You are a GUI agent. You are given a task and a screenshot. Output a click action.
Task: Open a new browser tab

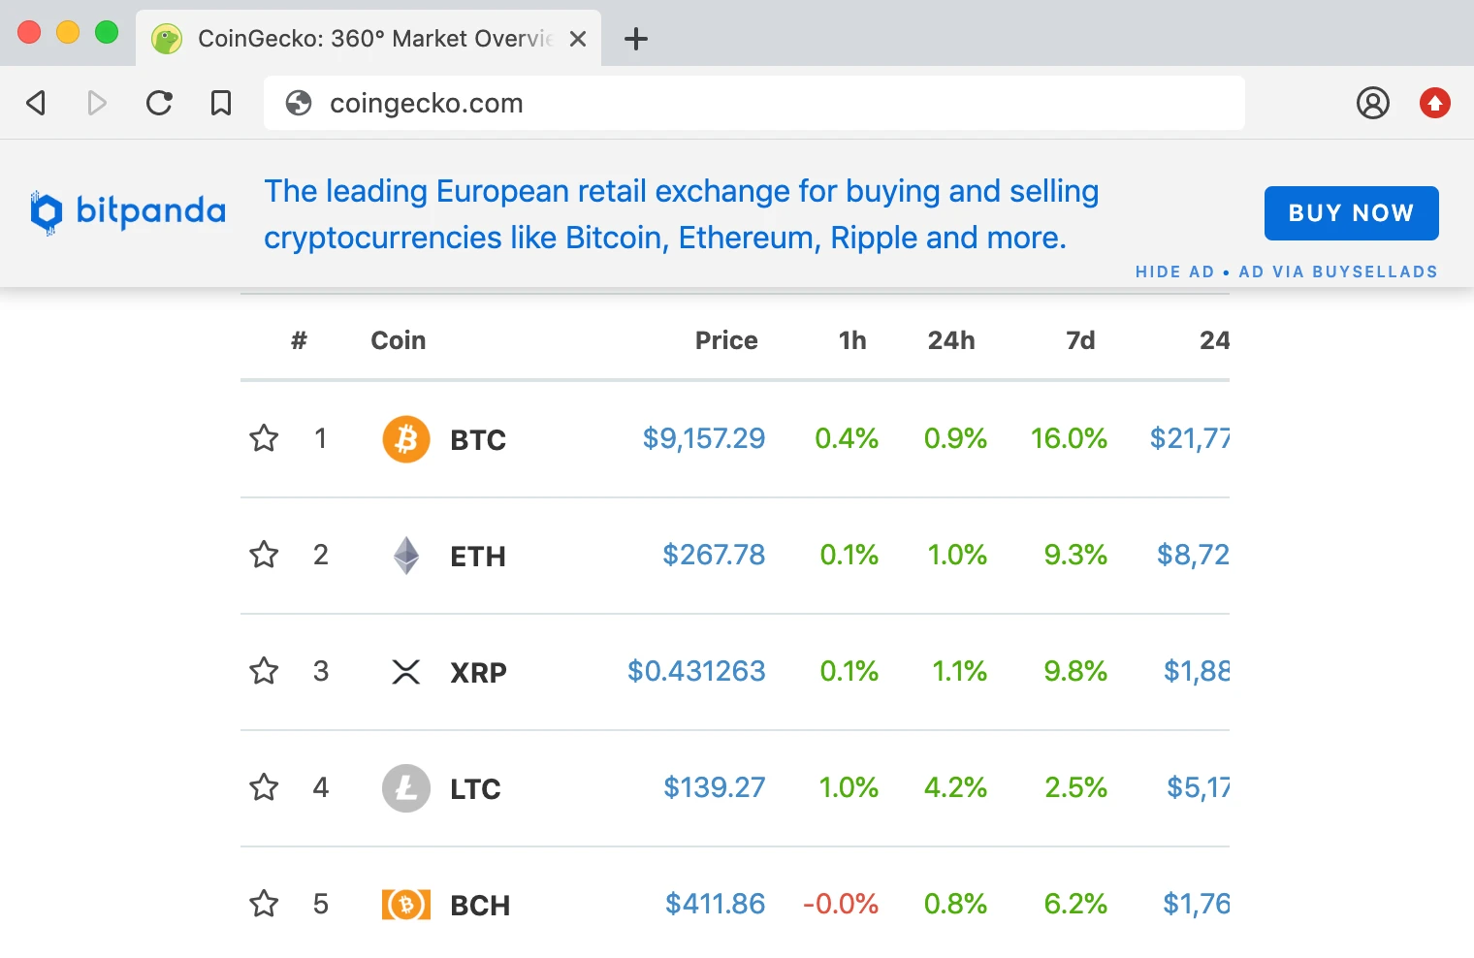click(636, 39)
